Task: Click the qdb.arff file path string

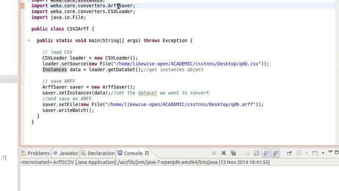Action: coord(181,105)
